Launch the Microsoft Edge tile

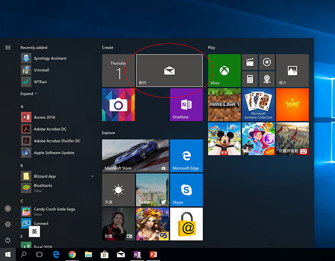point(186,156)
